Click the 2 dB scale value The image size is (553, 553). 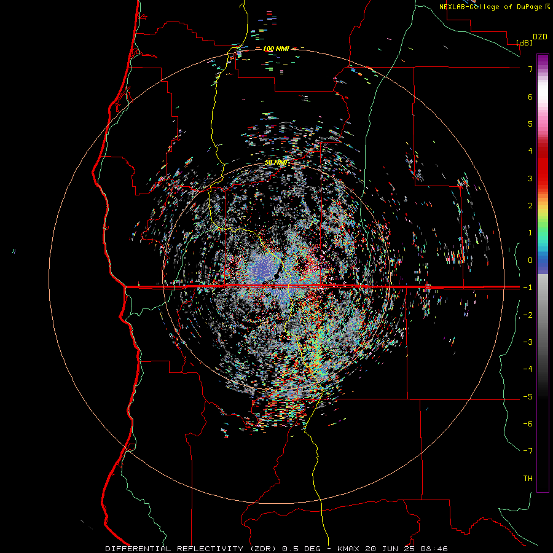[x=530, y=206]
